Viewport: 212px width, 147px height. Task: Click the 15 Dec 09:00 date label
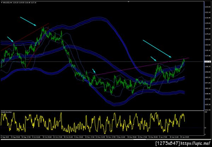coord(132,137)
